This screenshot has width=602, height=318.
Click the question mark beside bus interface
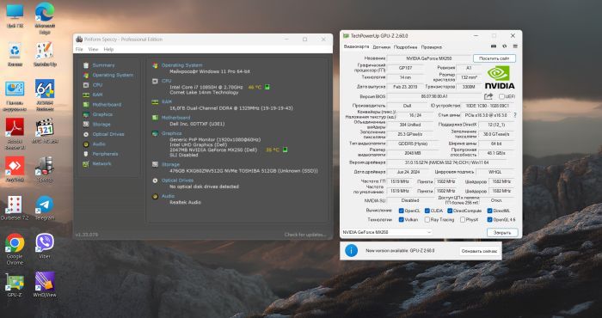click(x=515, y=114)
